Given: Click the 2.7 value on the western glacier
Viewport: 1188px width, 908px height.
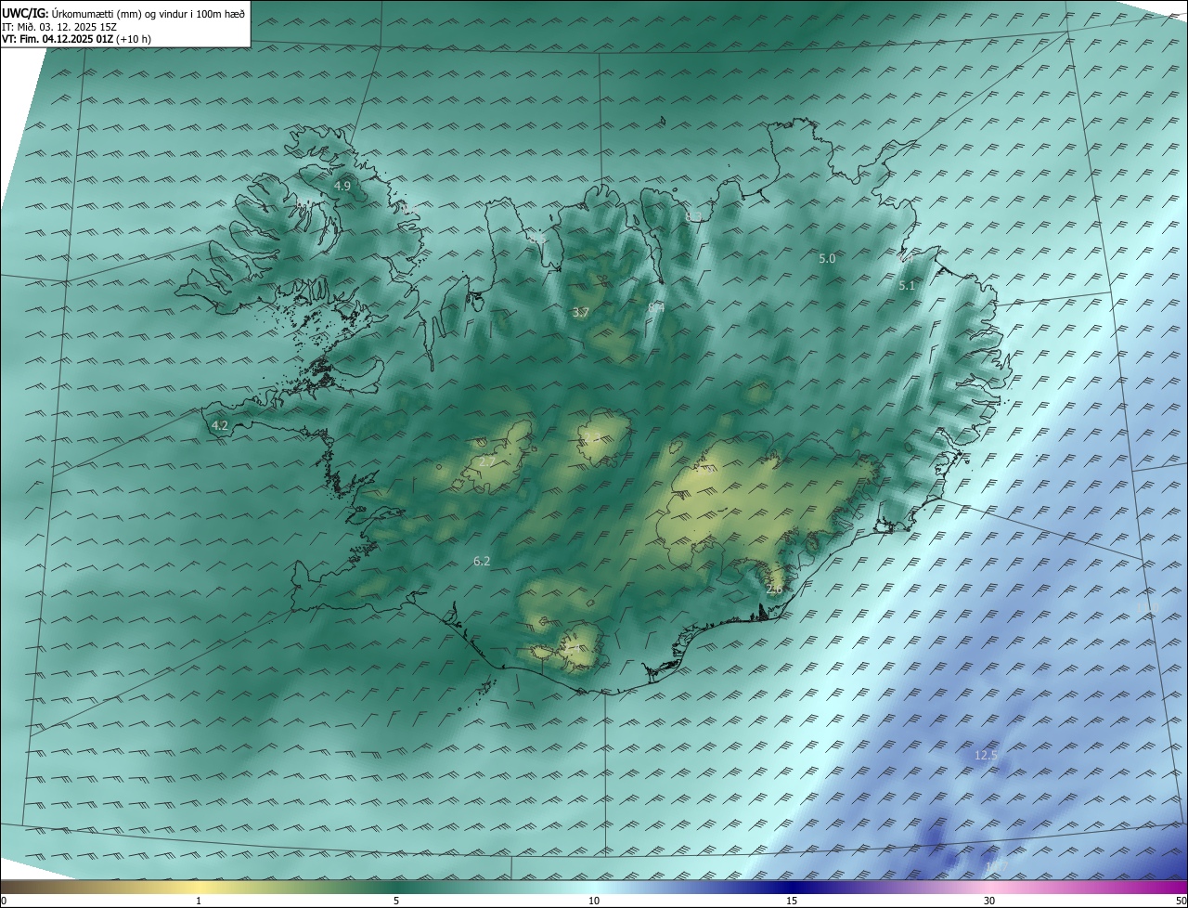Looking at the screenshot, I should (487, 461).
